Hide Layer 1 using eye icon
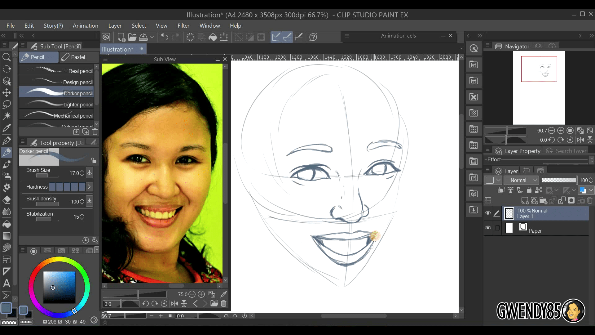 [x=488, y=213]
